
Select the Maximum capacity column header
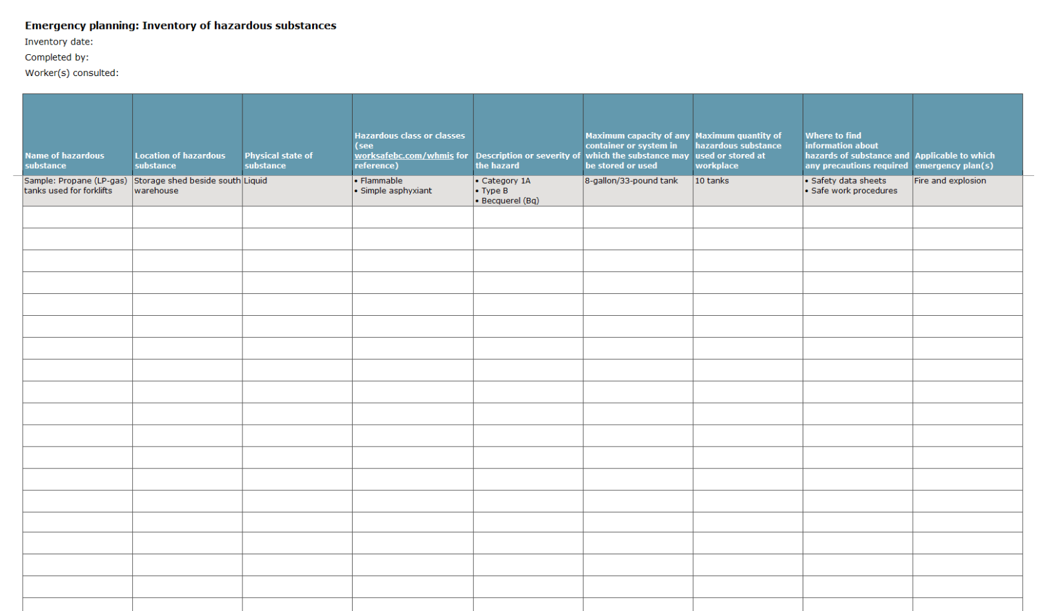pyautogui.click(x=637, y=151)
